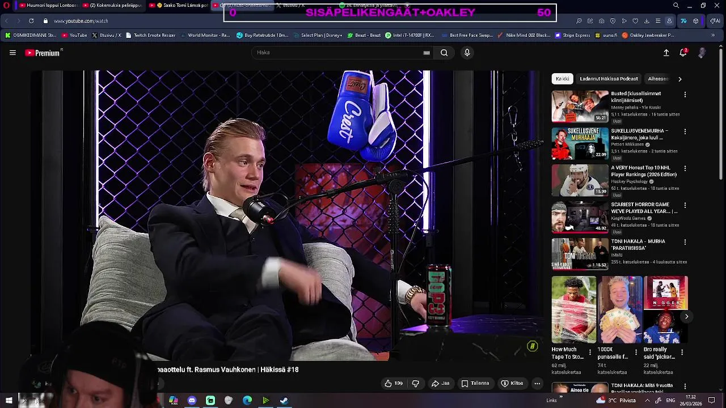Like the video with thumbs up
Viewport: 726px width, 408px height.
click(x=393, y=384)
